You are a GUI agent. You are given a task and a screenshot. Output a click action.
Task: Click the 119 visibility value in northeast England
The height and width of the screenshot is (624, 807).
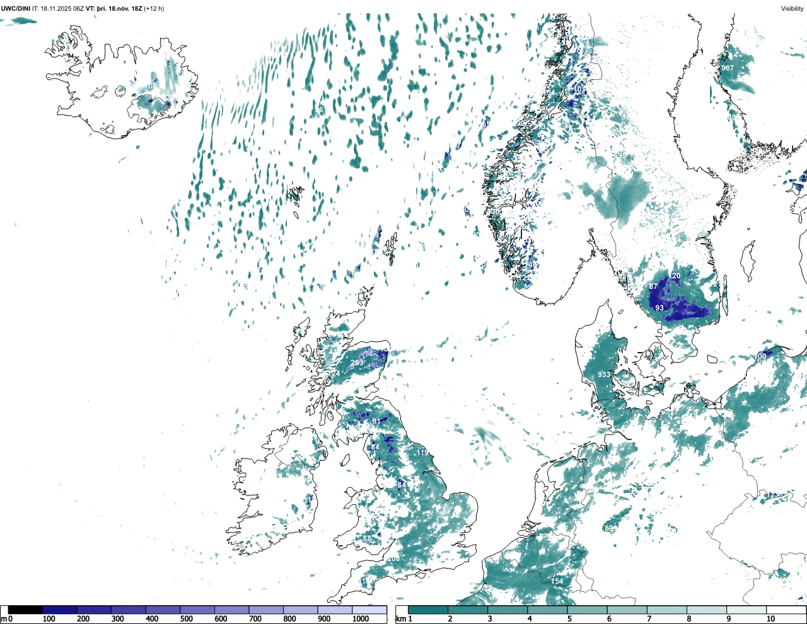pos(422,452)
